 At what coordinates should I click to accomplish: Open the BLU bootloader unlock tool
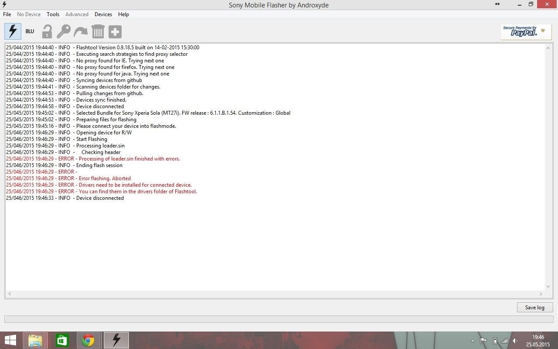30,31
